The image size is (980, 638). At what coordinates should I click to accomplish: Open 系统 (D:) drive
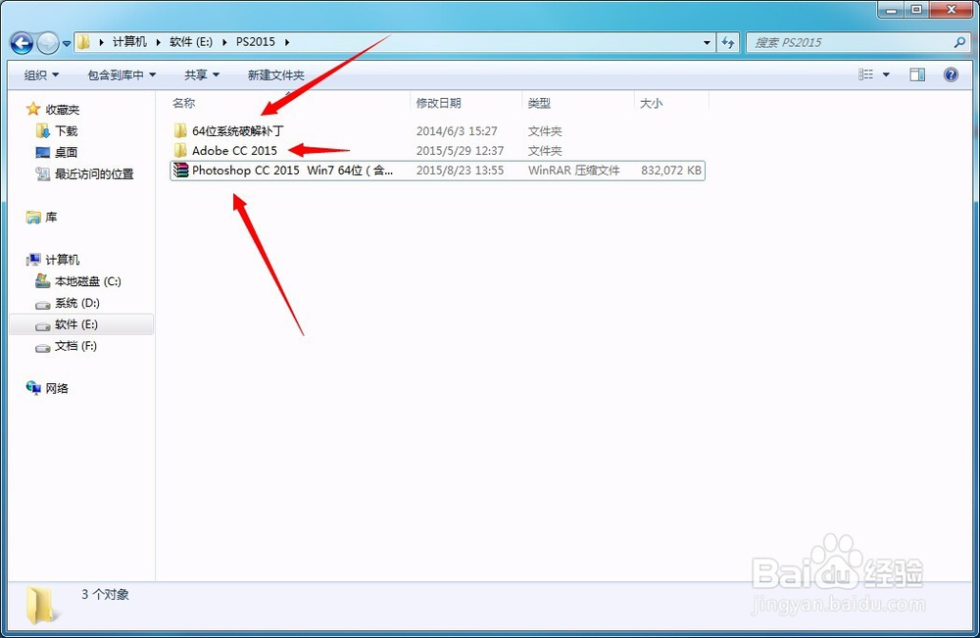[76, 303]
